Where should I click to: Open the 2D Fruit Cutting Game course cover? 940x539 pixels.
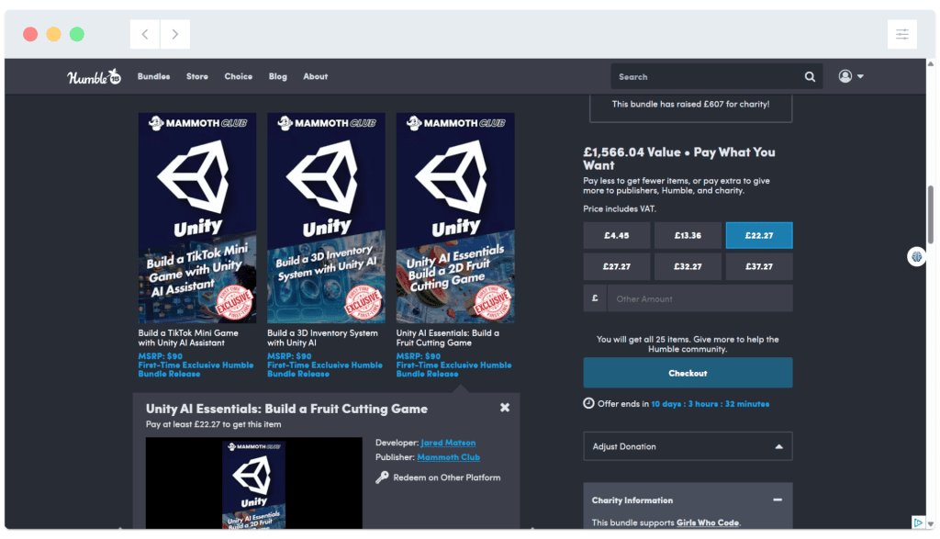pyautogui.click(x=455, y=218)
